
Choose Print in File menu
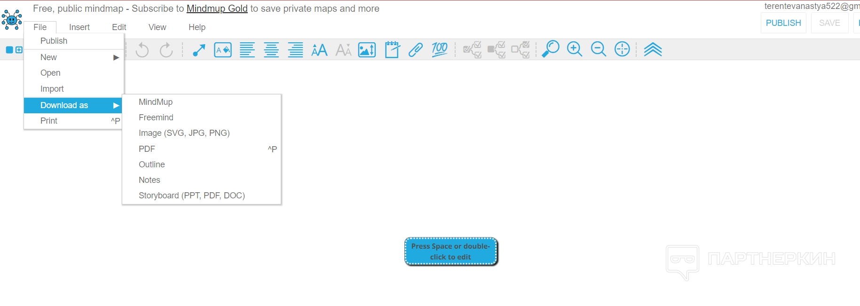point(74,121)
